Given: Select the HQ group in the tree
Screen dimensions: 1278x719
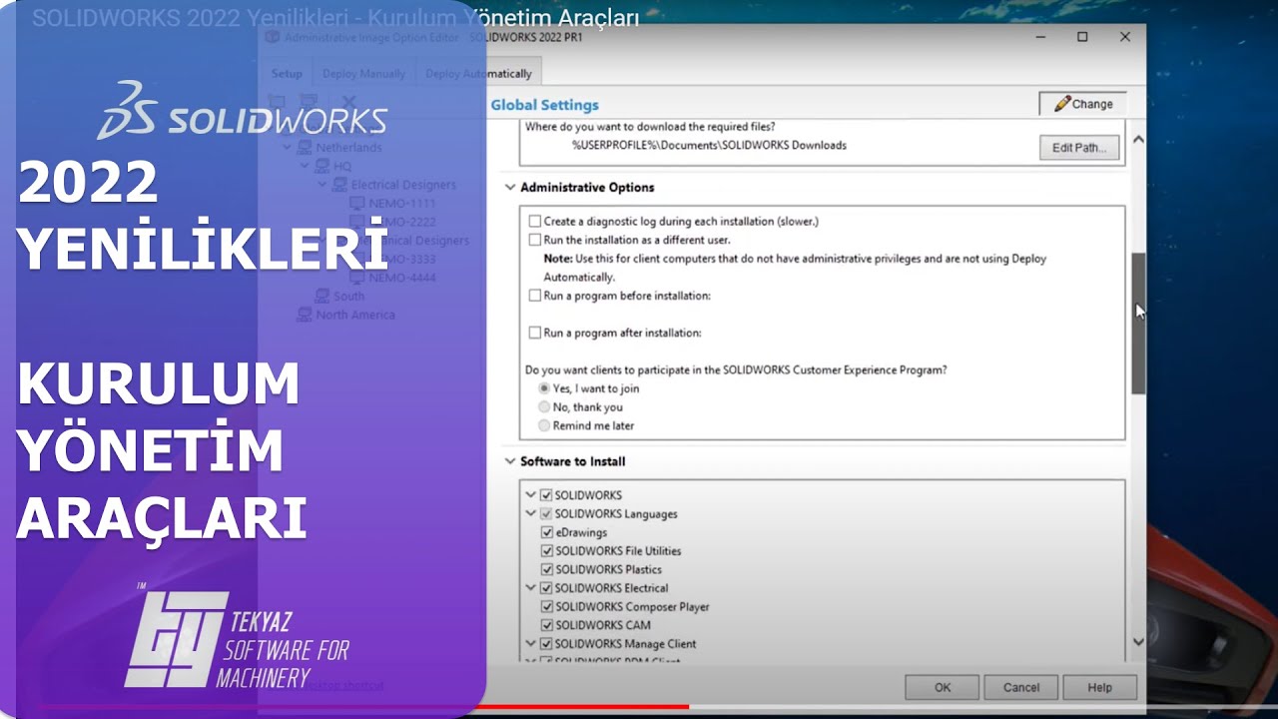Looking at the screenshot, I should pos(342,166).
